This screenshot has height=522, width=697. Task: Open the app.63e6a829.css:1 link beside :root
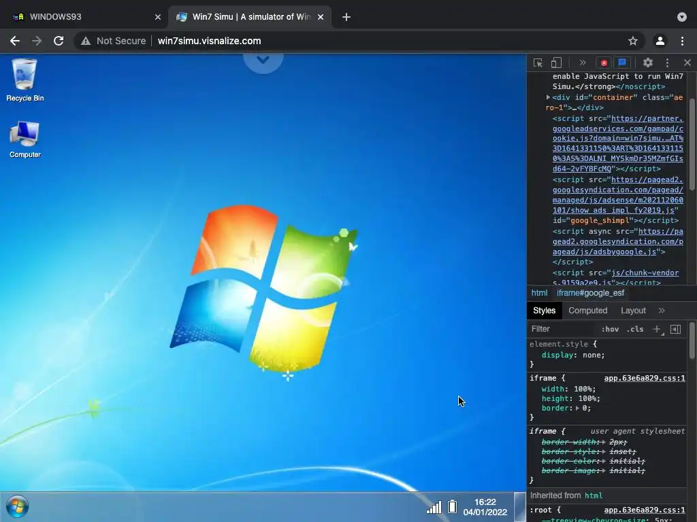(645, 510)
